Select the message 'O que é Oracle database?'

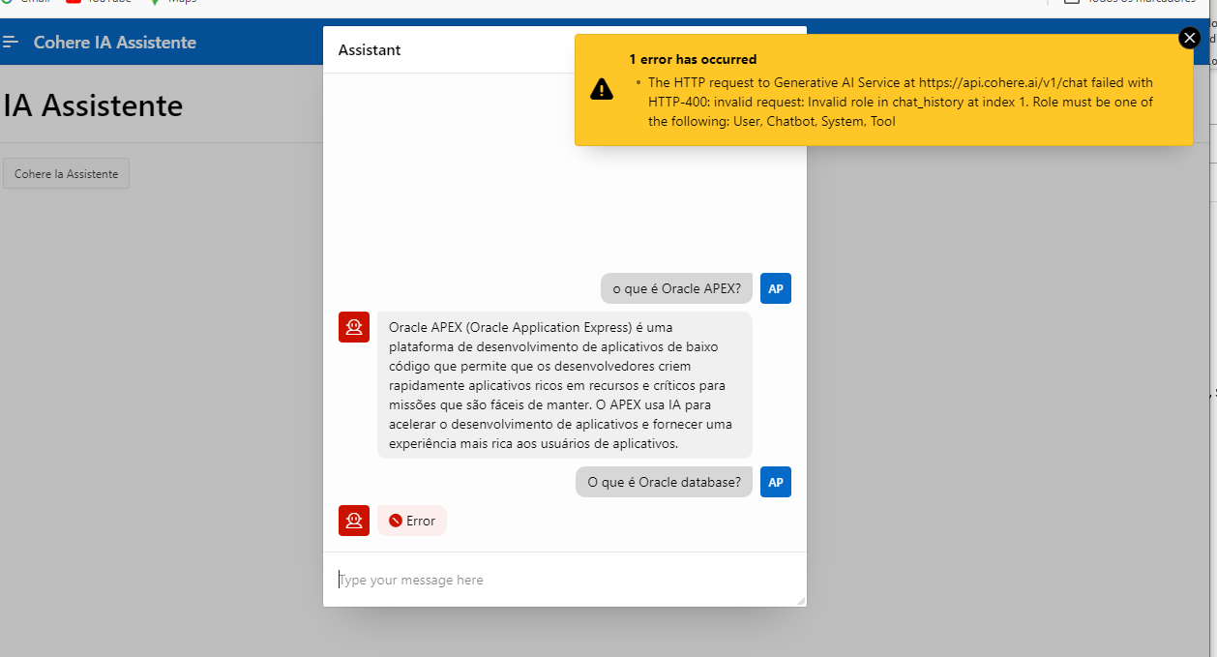point(664,482)
